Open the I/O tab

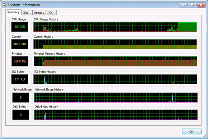[51, 13]
